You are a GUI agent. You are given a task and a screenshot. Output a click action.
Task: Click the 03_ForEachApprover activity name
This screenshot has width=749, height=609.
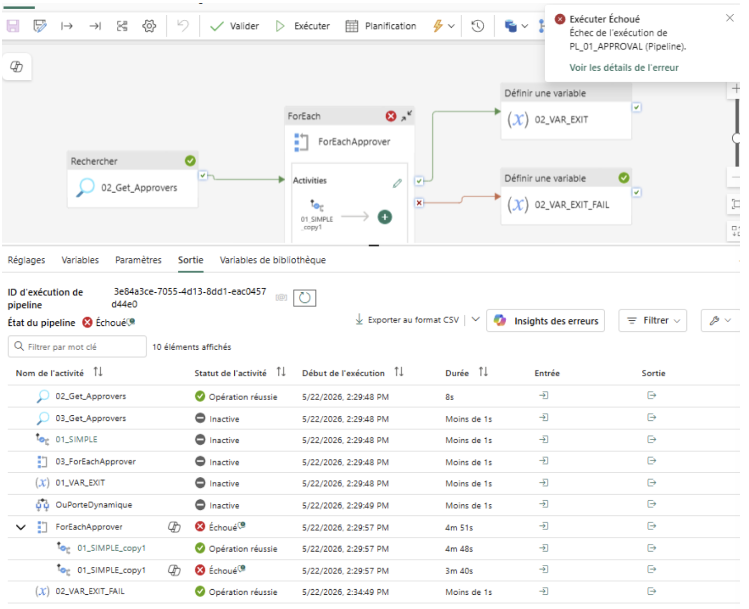click(x=96, y=462)
